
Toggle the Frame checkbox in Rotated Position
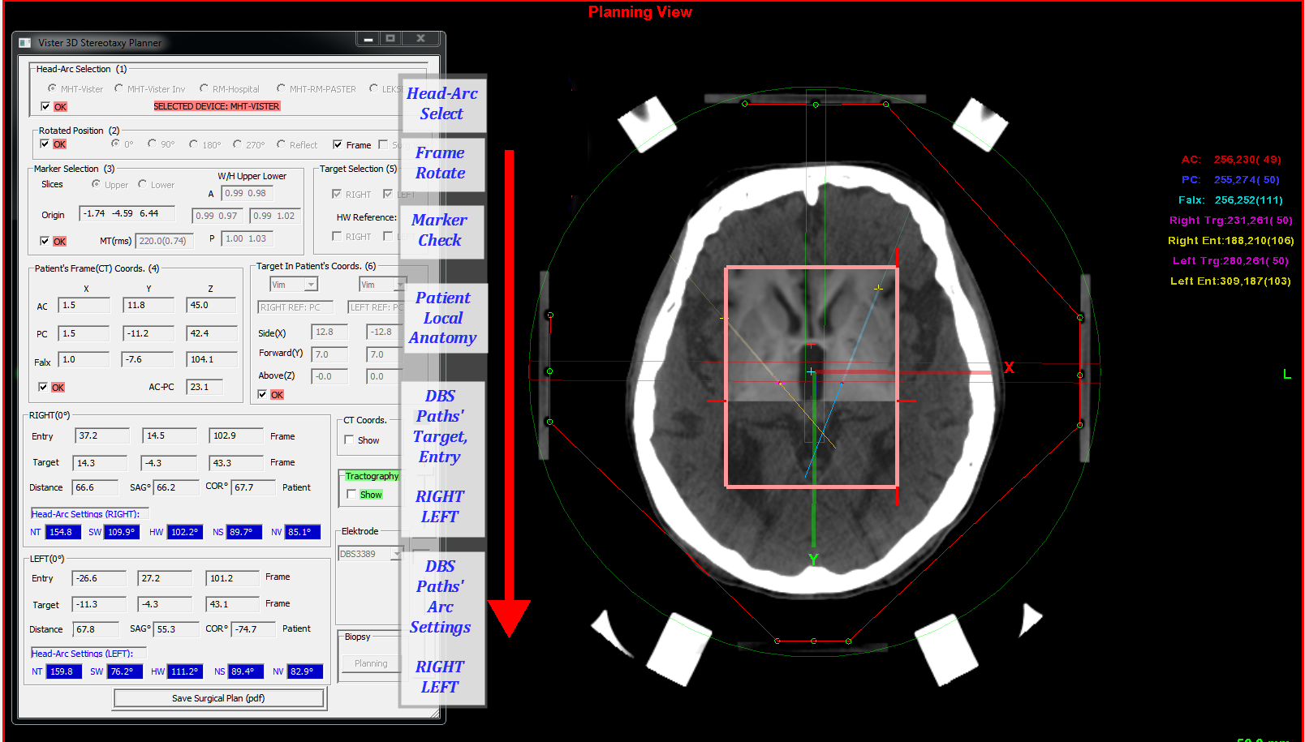(x=338, y=144)
